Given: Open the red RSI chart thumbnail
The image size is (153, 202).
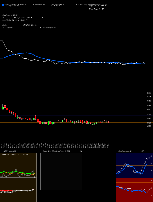Looking at the screenshot, I should [134, 190].
